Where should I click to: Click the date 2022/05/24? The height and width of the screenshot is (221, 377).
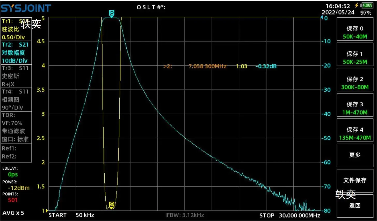click(x=338, y=12)
